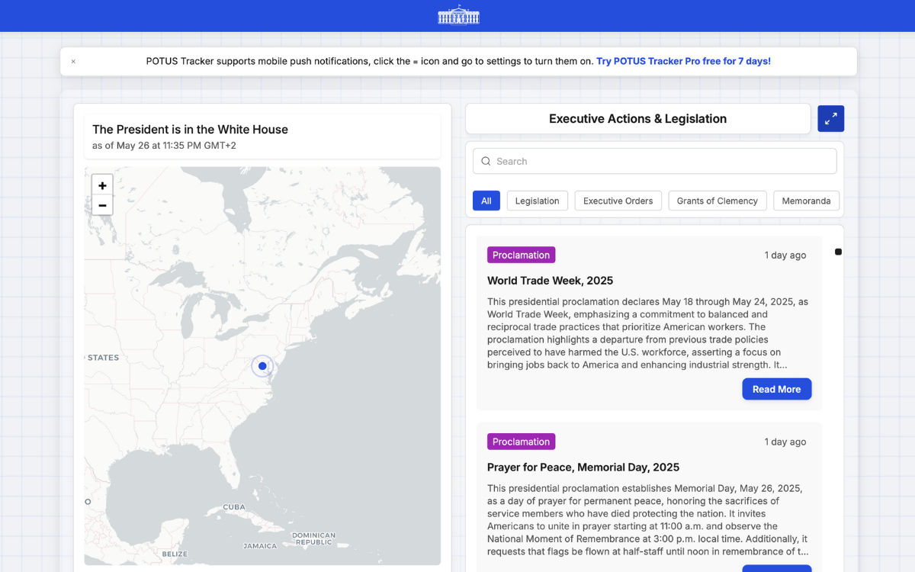
Task: Click the President's location marker on map
Action: click(262, 366)
